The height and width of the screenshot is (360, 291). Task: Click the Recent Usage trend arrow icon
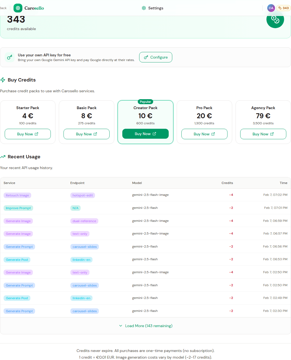point(3,156)
